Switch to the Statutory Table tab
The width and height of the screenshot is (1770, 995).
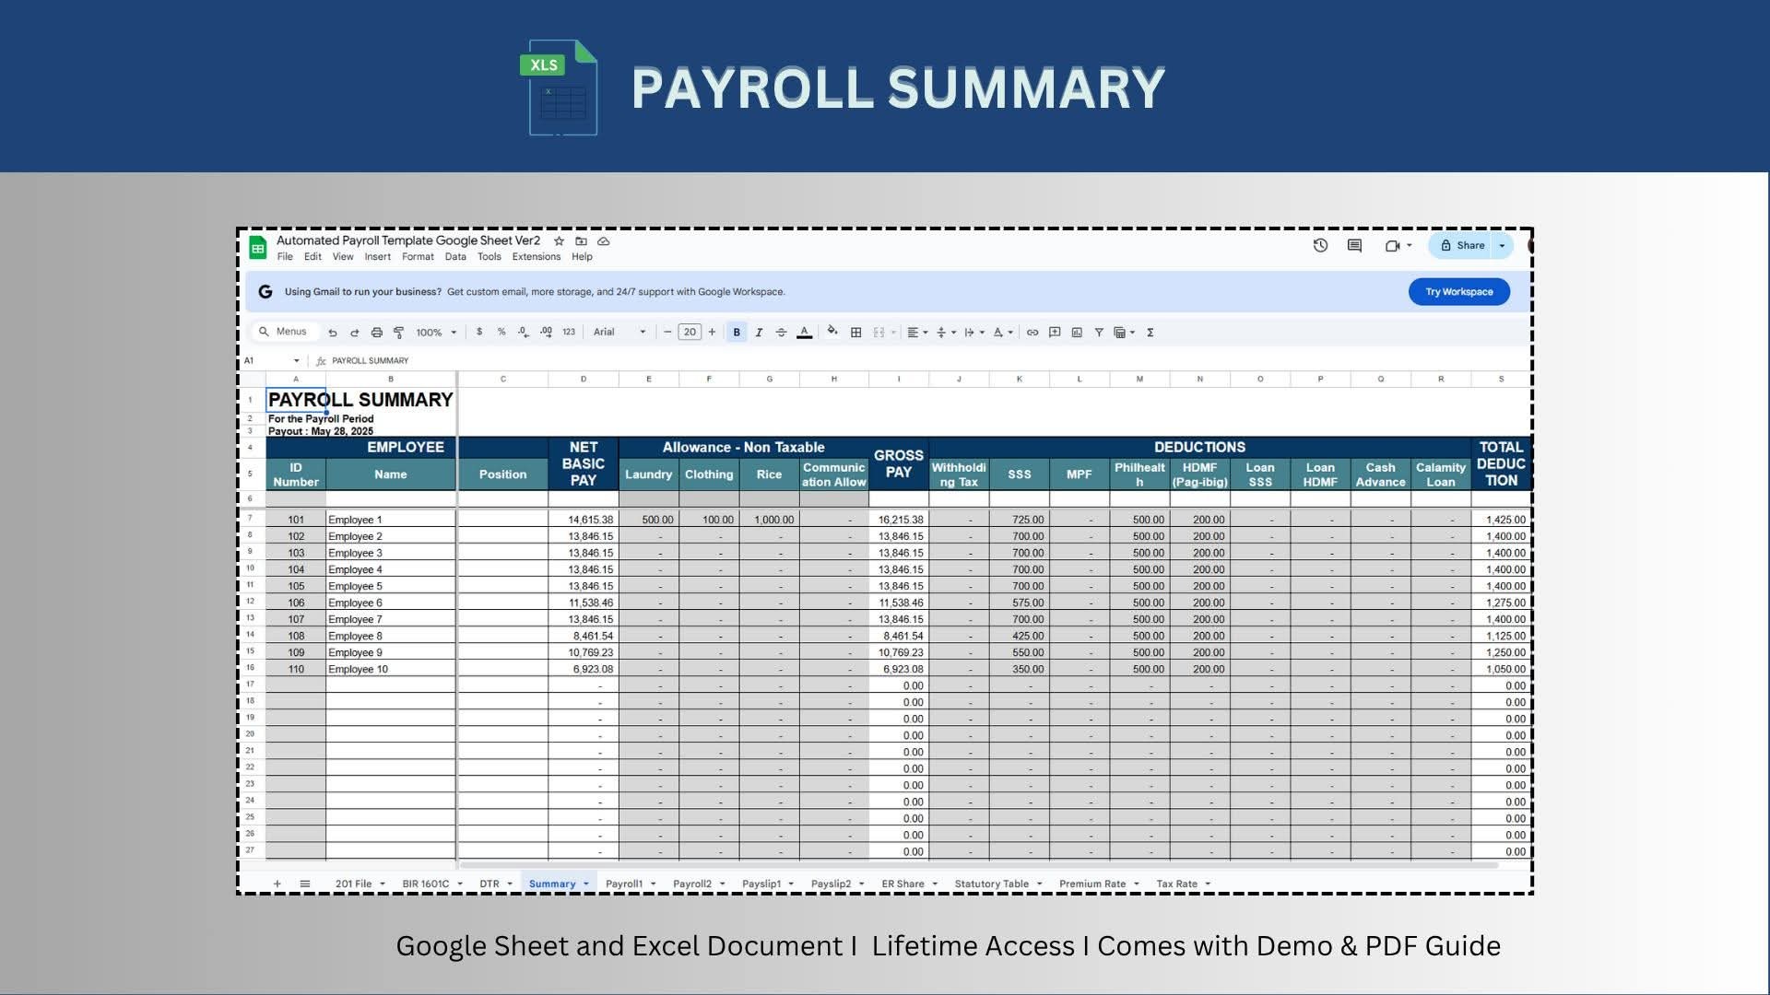(x=998, y=884)
